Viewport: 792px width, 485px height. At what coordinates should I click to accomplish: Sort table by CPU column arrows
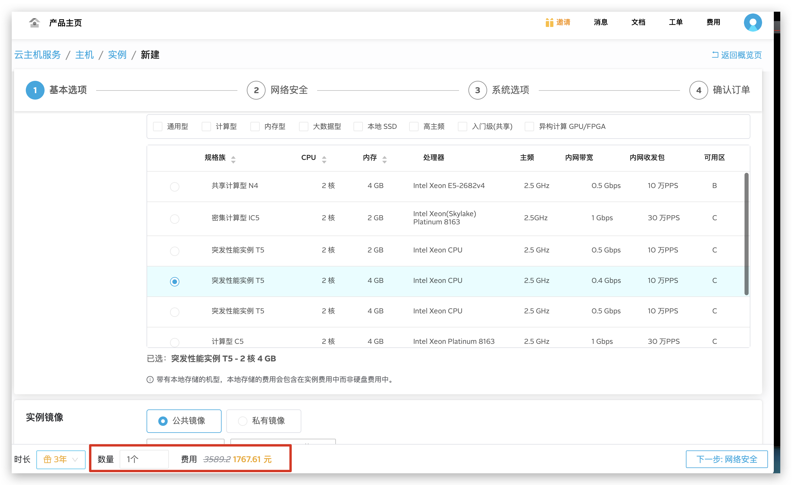[x=324, y=159]
